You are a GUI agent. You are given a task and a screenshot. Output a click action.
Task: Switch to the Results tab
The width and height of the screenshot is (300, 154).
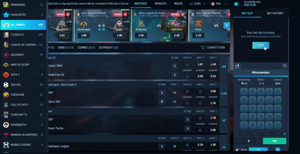point(160,4)
